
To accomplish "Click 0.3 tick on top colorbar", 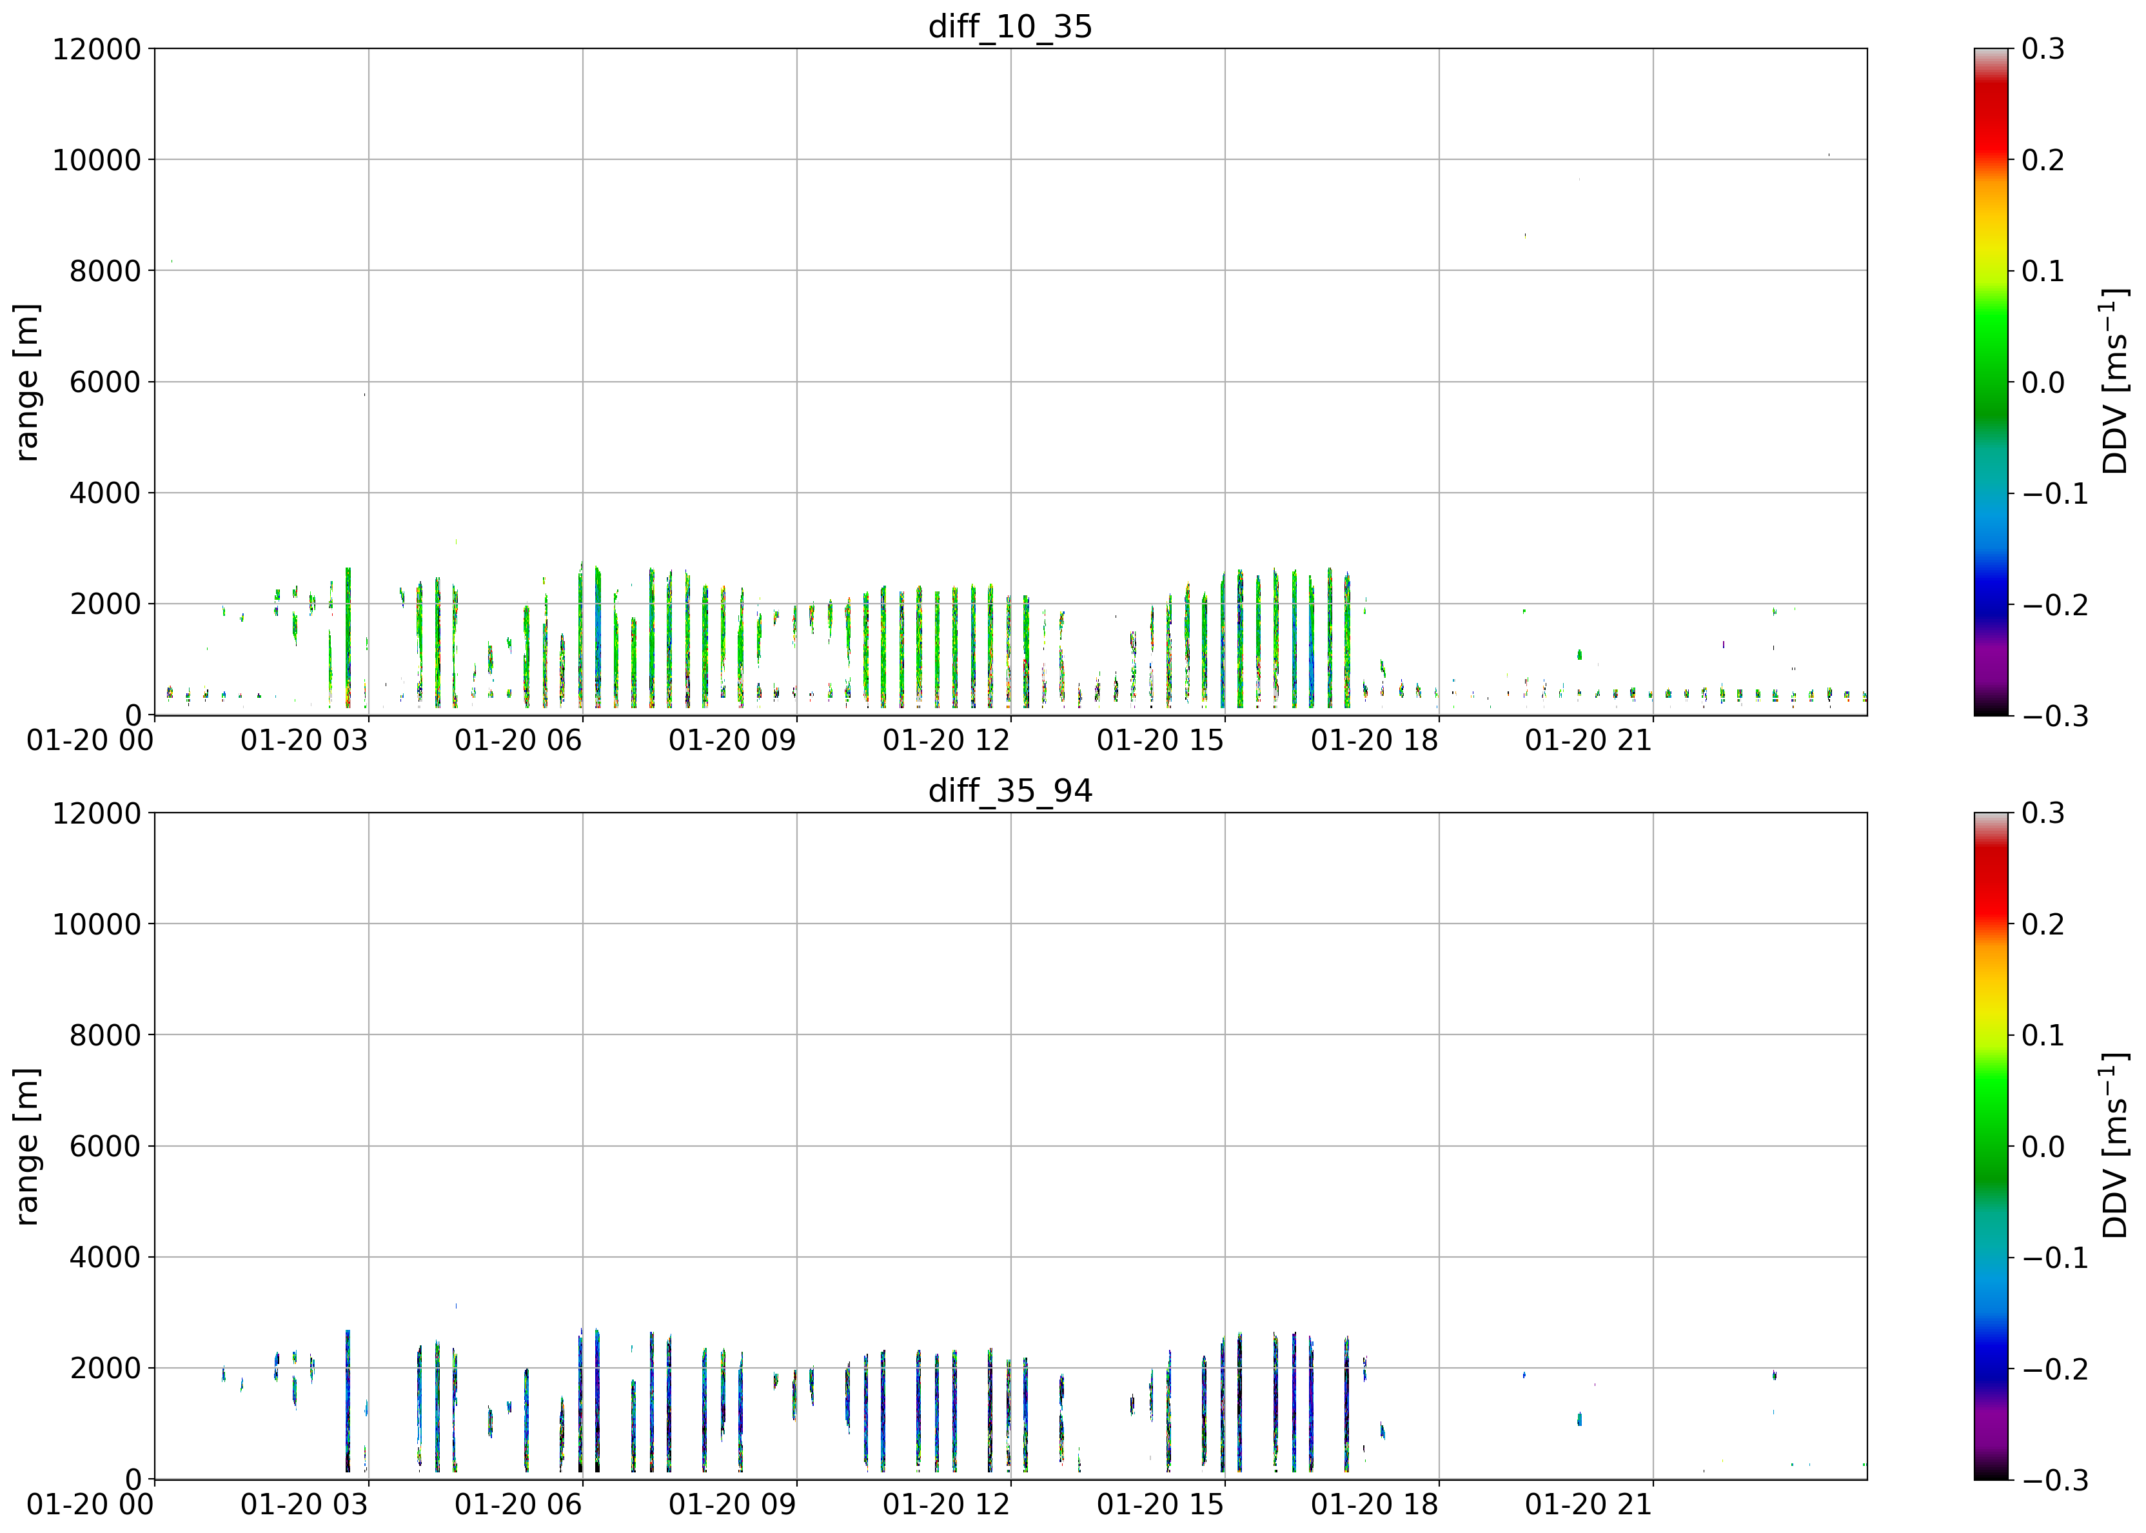I will pos(2043,49).
